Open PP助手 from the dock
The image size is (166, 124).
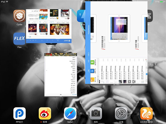(19, 113)
